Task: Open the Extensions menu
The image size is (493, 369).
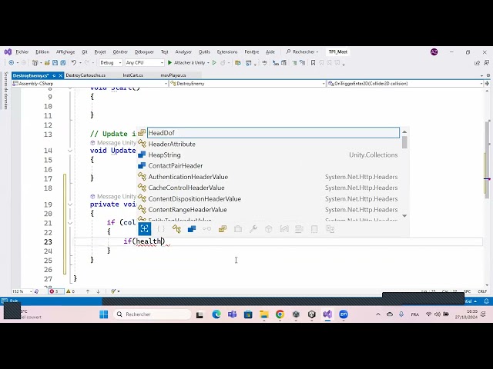Action: (x=227, y=52)
